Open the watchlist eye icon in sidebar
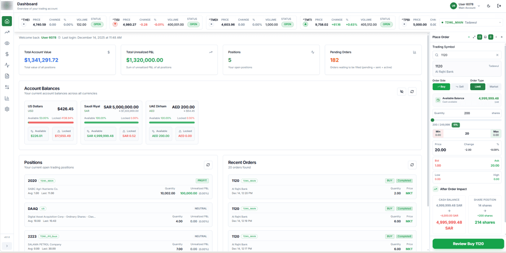 point(7,43)
